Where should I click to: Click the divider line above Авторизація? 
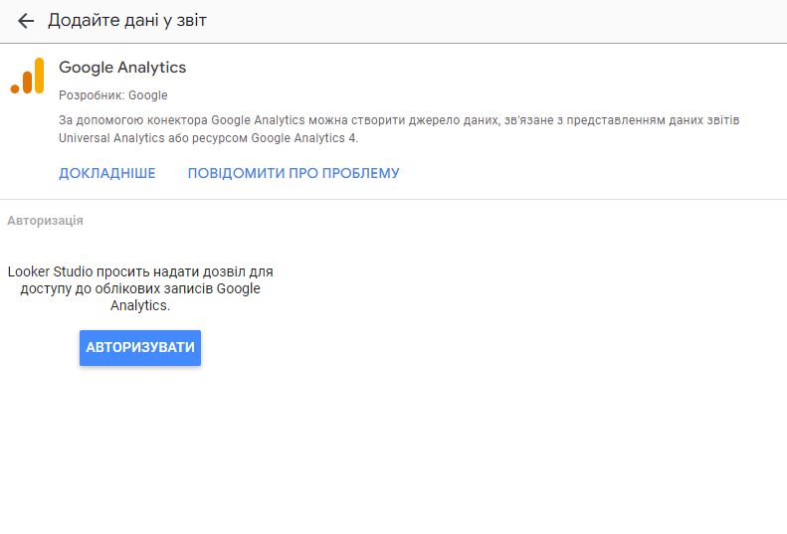398,200
